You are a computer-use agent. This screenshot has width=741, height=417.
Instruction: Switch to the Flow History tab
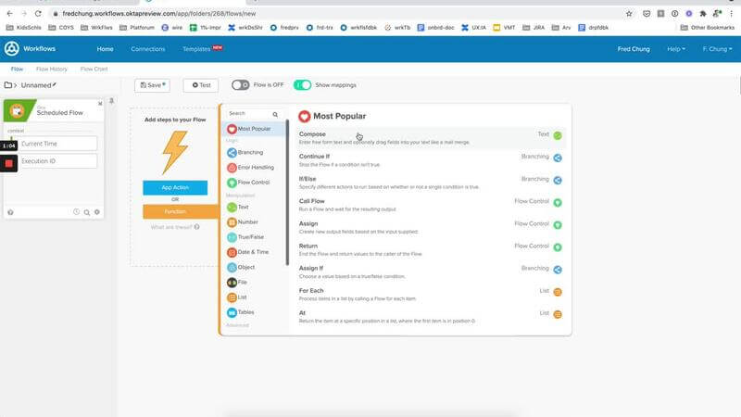[52, 69]
